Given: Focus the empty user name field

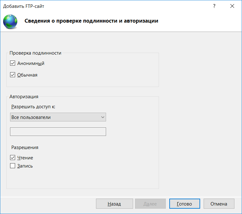Looking at the screenshot, I should click(x=58, y=131).
